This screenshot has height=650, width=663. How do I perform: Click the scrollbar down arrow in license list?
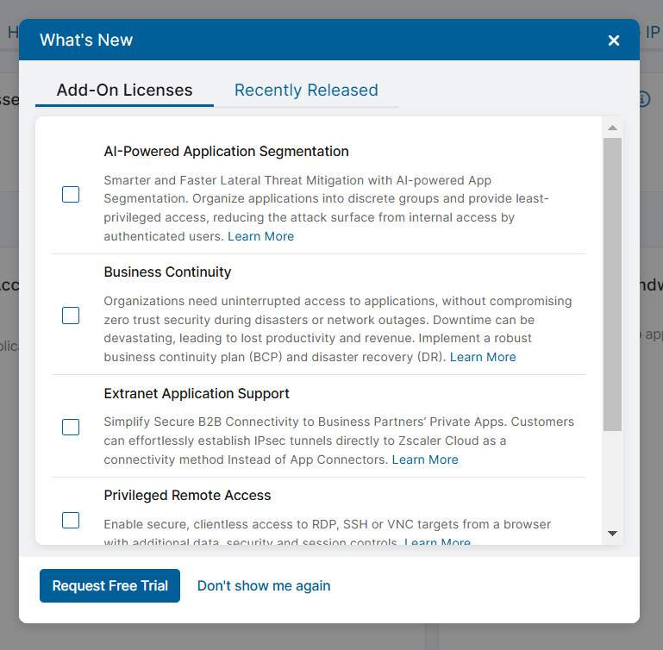(x=612, y=534)
